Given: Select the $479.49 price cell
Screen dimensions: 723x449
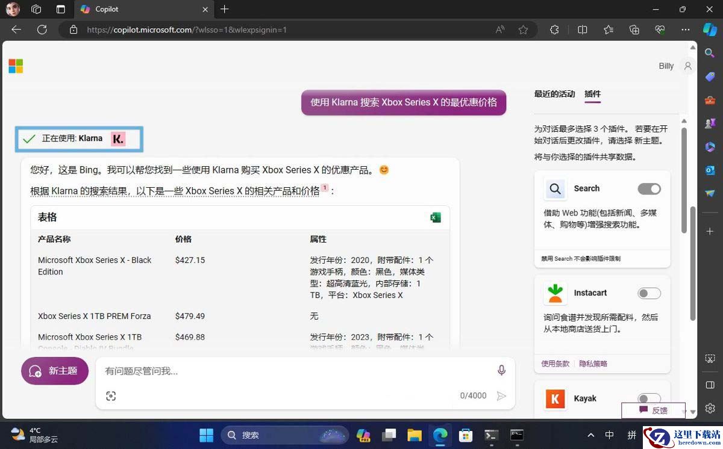Looking at the screenshot, I should pos(190,316).
